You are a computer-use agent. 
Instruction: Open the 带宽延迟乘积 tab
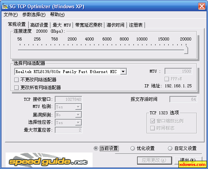[x=88, y=25]
